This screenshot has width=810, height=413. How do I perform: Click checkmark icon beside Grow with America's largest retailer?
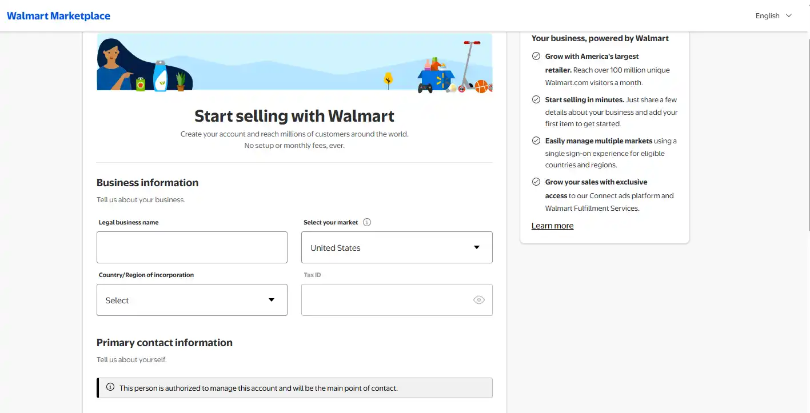(x=536, y=56)
